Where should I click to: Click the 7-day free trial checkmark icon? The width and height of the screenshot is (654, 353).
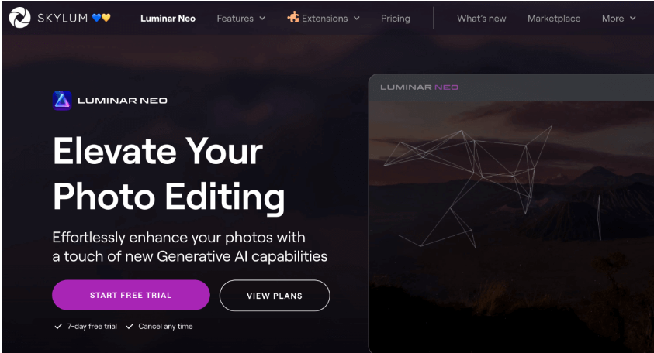coord(58,327)
